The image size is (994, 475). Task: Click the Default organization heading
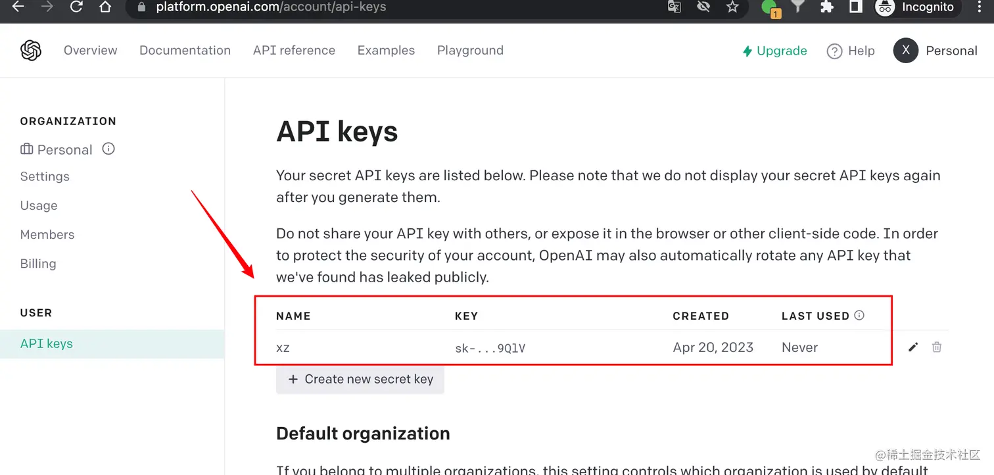point(363,434)
